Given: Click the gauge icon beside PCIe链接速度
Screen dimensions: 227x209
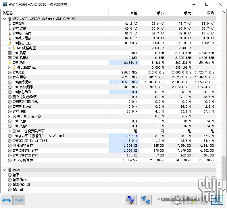Looking at the screenshot, I should point(9,160).
